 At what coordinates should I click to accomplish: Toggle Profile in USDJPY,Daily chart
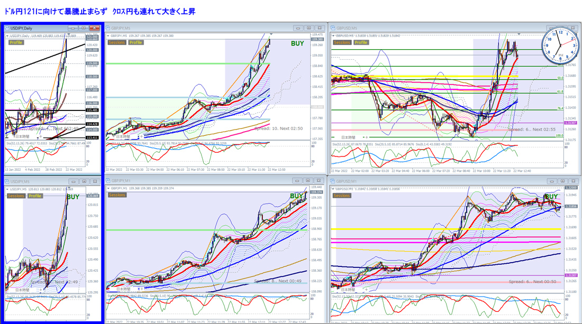tap(16, 43)
